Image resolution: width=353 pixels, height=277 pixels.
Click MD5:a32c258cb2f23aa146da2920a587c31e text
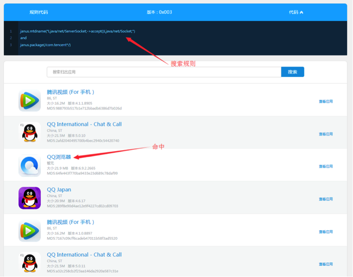(82, 271)
